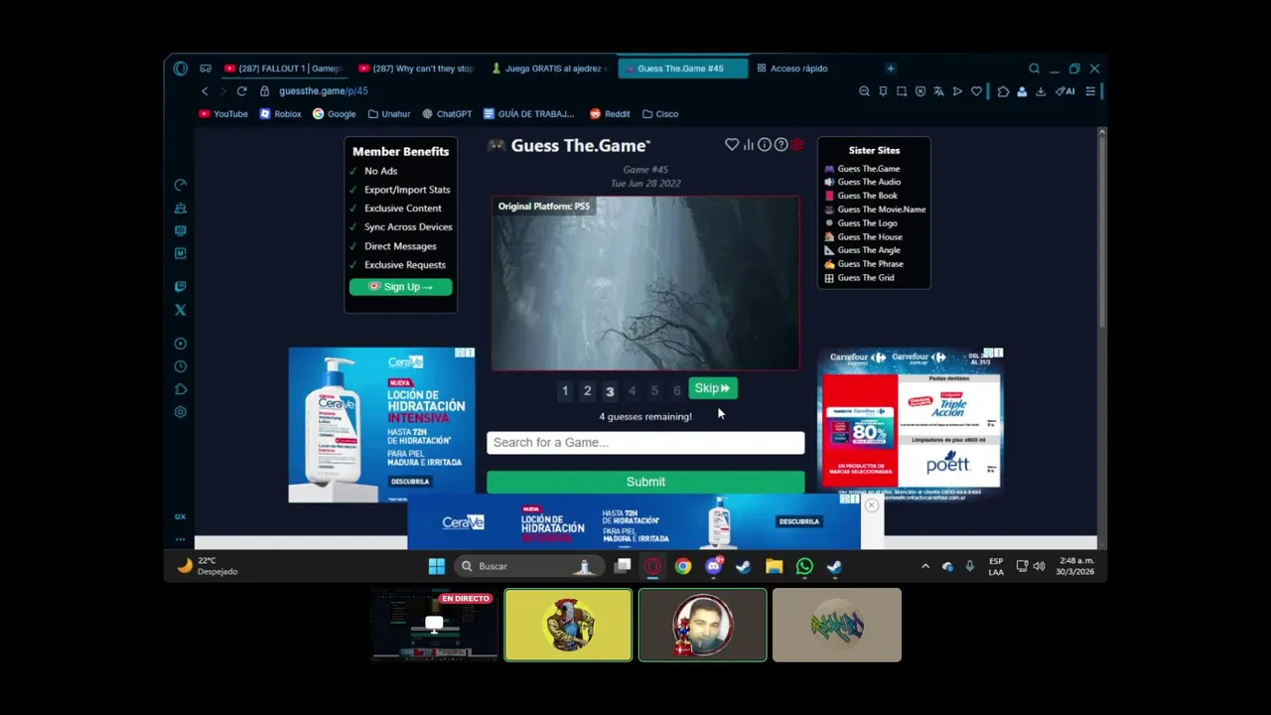Screen dimensions: 1271x715
Task: Select screenshot number 1
Action: pyautogui.click(x=565, y=391)
